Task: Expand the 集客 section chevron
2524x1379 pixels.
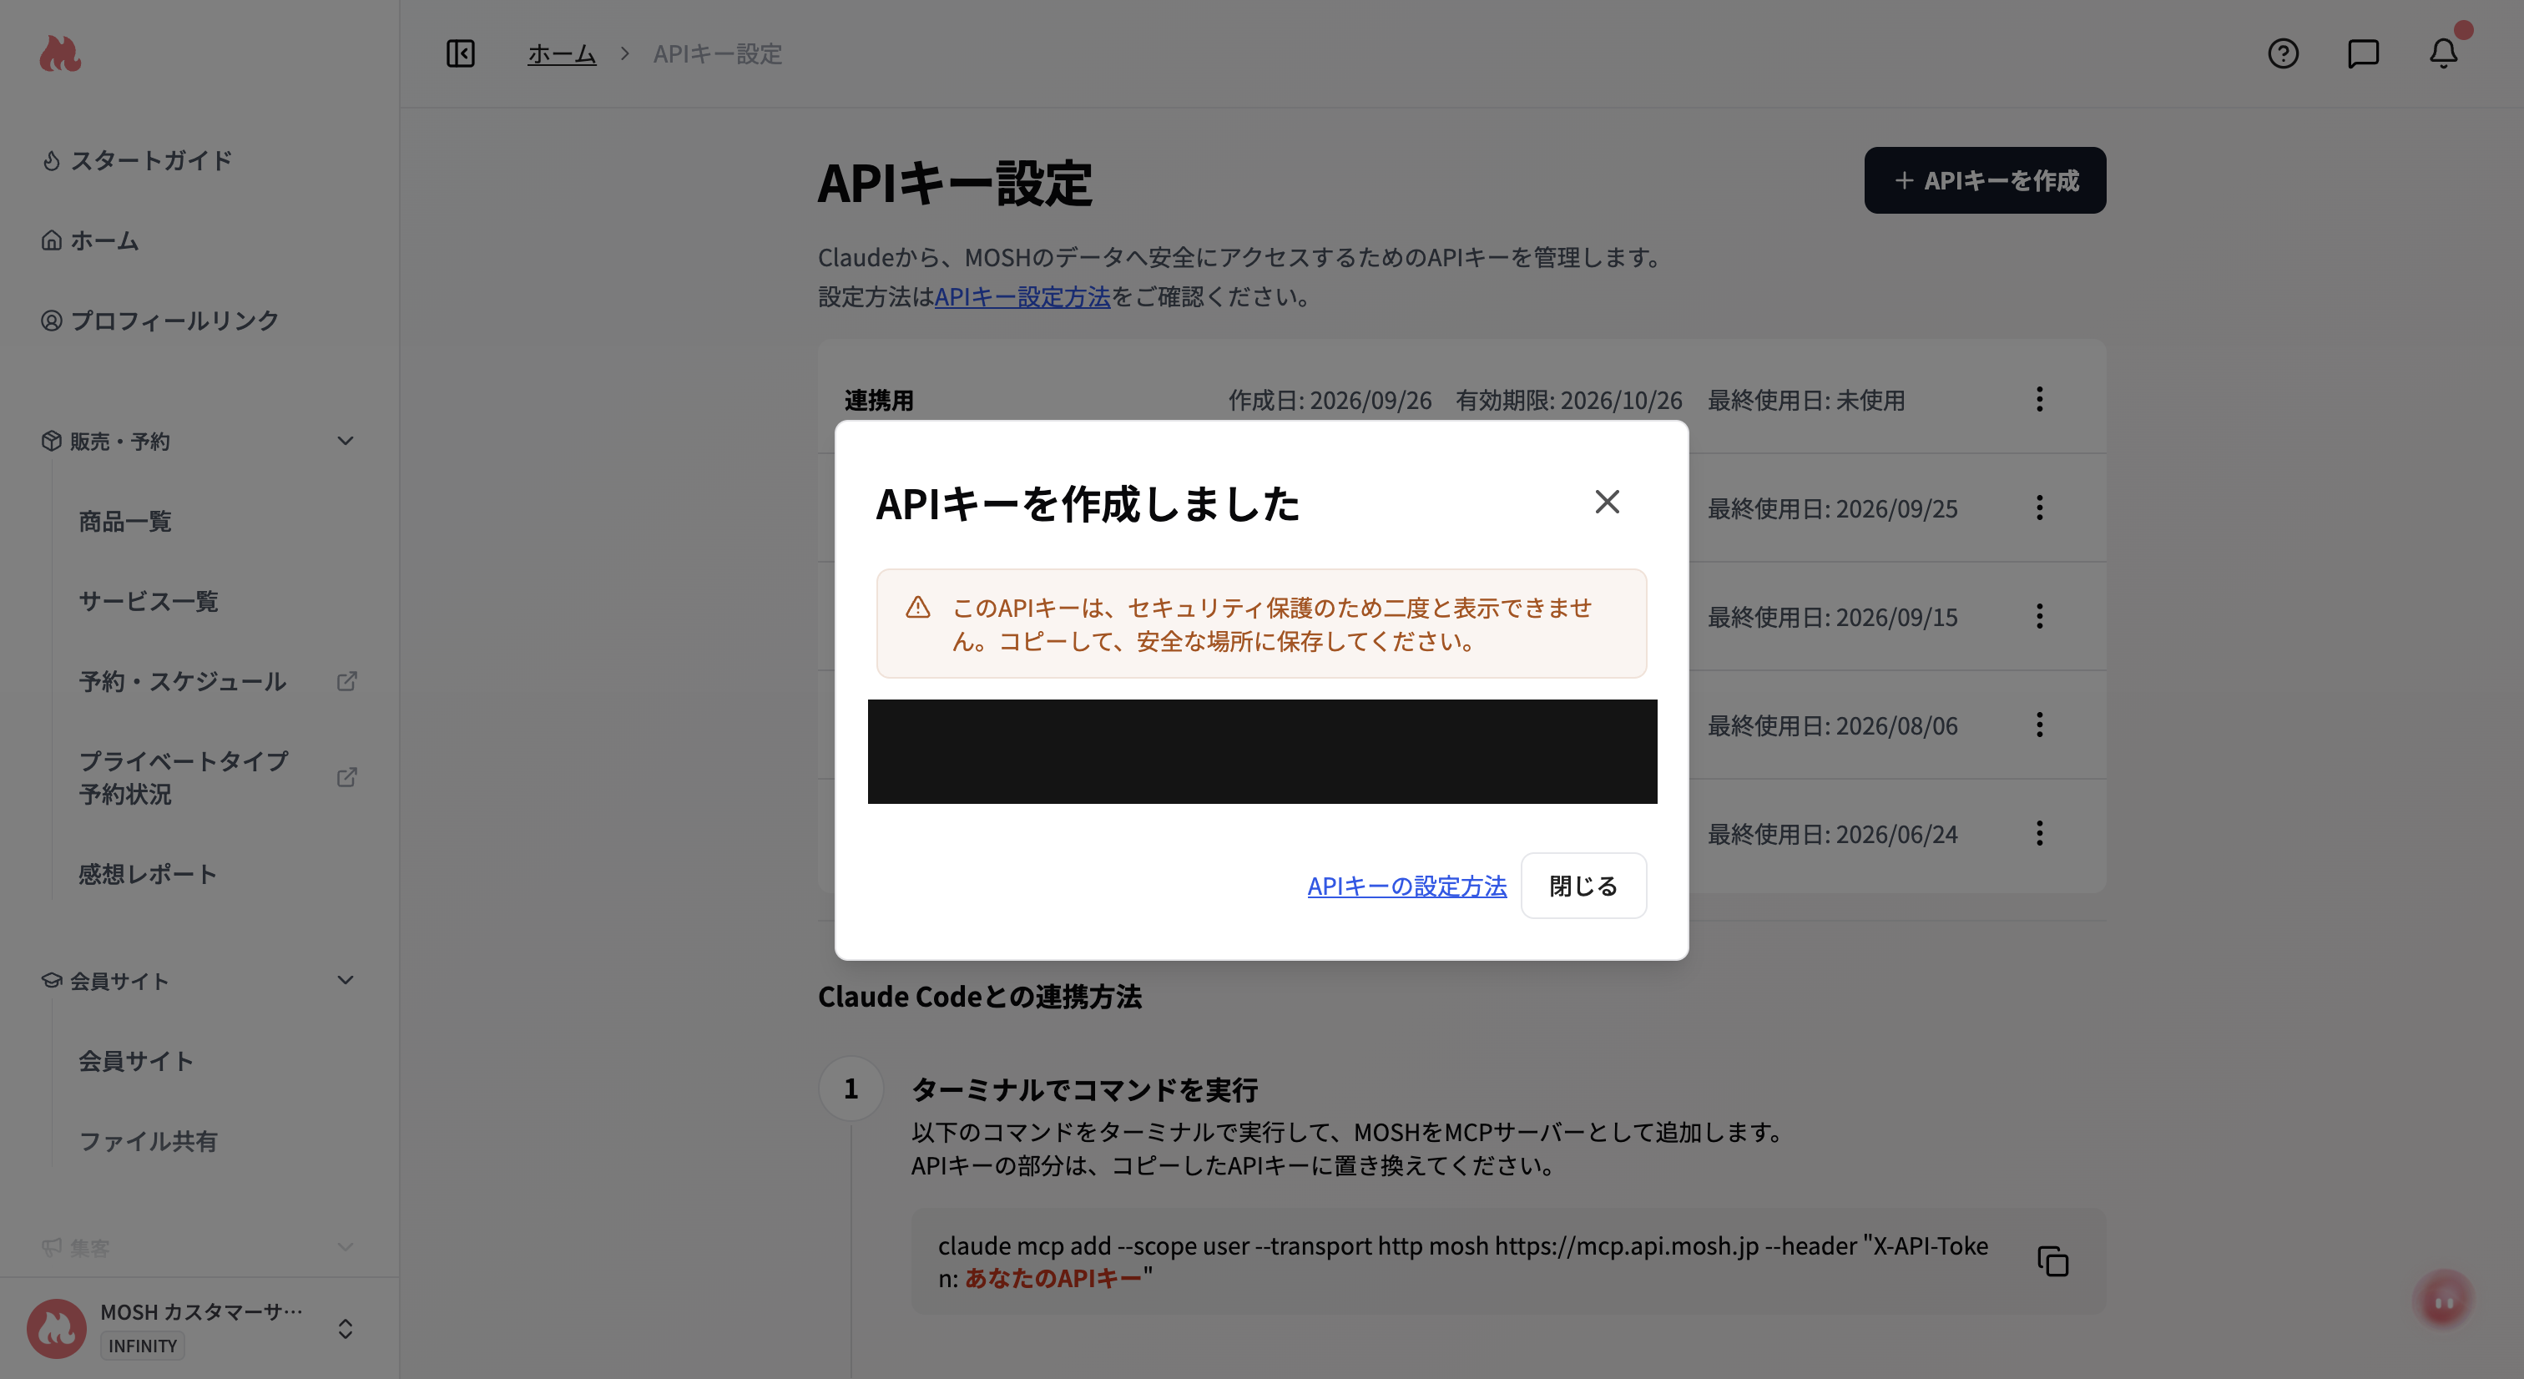Action: click(x=345, y=1246)
